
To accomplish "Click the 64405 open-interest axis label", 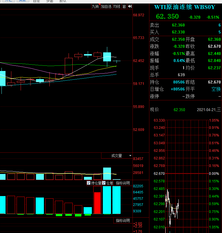I will tap(138, 192).
